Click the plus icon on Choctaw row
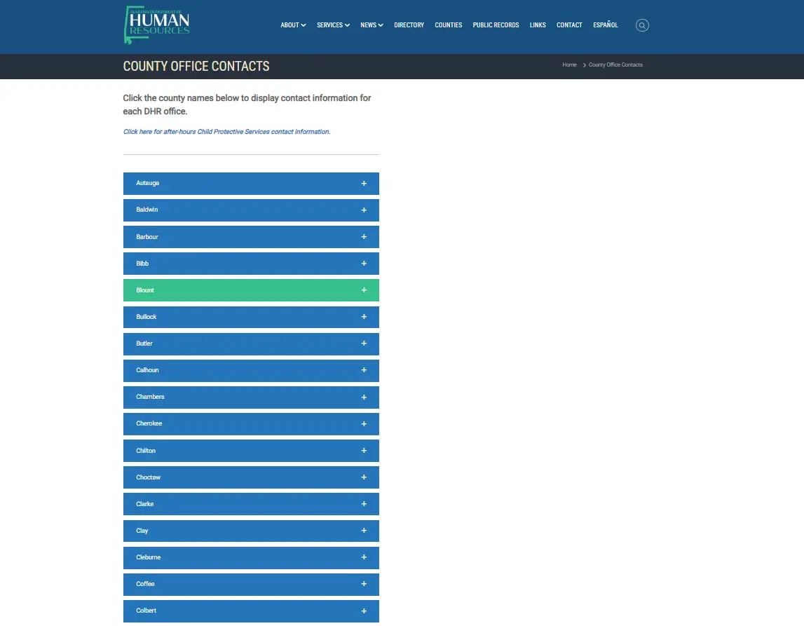Viewport: 804px width, 626px height. tap(364, 477)
